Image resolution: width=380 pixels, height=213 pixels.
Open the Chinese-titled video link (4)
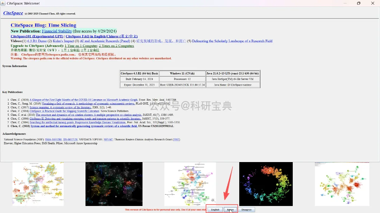click(x=161, y=41)
